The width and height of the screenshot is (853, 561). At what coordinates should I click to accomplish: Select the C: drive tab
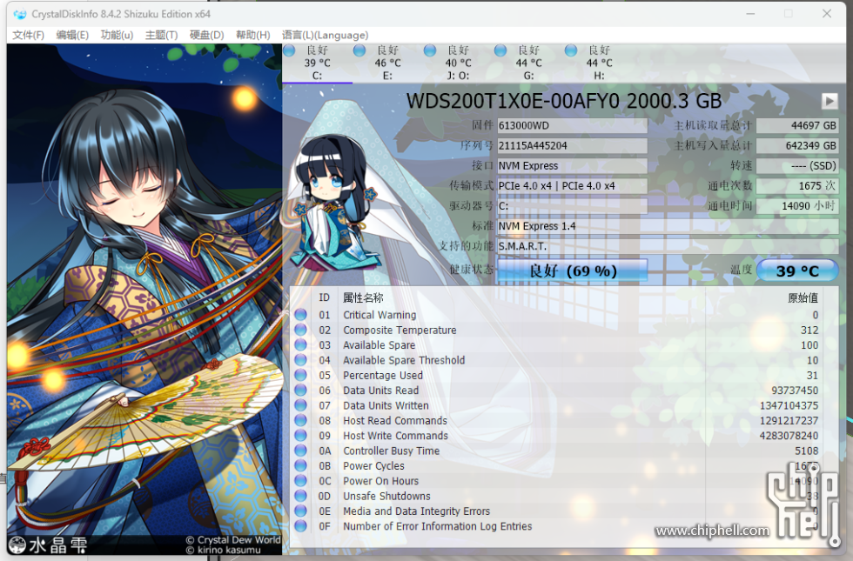pyautogui.click(x=317, y=63)
